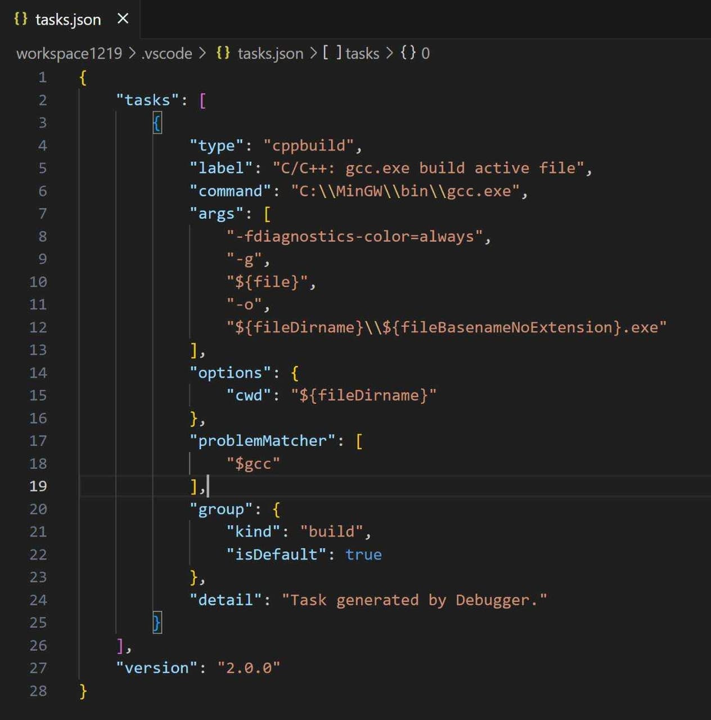Open the tasks.json breadcrumb file name
Image resolution: width=711 pixels, height=720 pixels.
270,53
